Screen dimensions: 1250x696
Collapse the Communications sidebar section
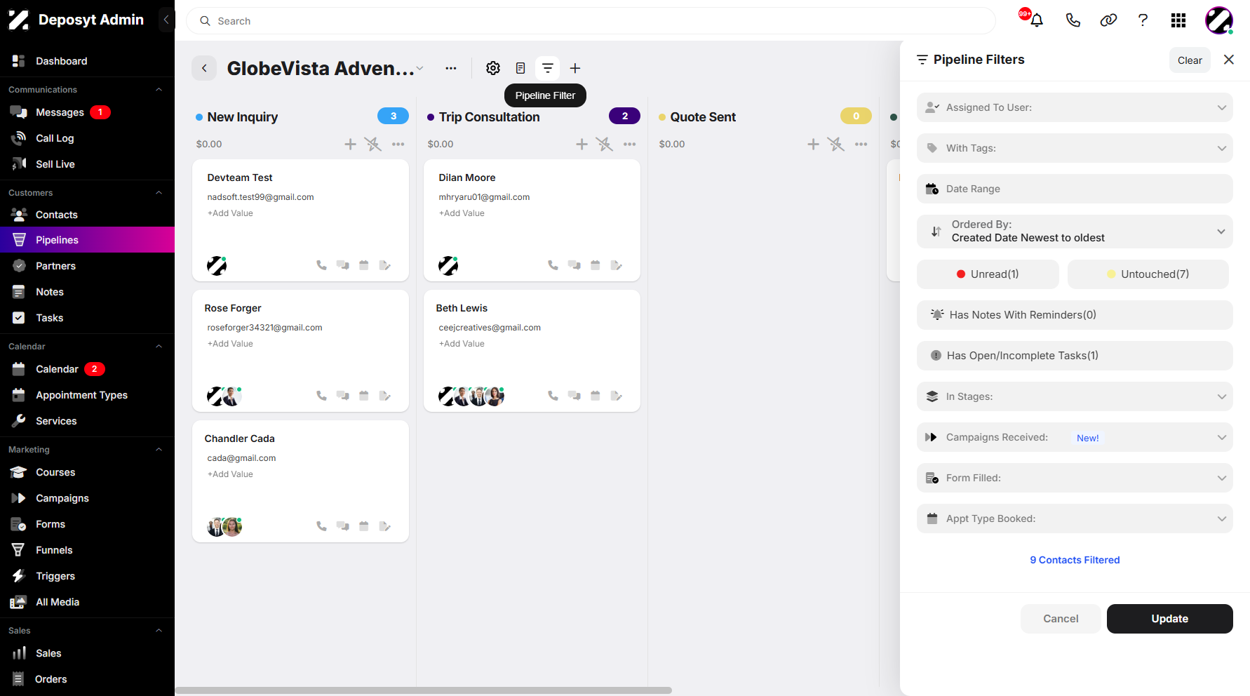(159, 90)
